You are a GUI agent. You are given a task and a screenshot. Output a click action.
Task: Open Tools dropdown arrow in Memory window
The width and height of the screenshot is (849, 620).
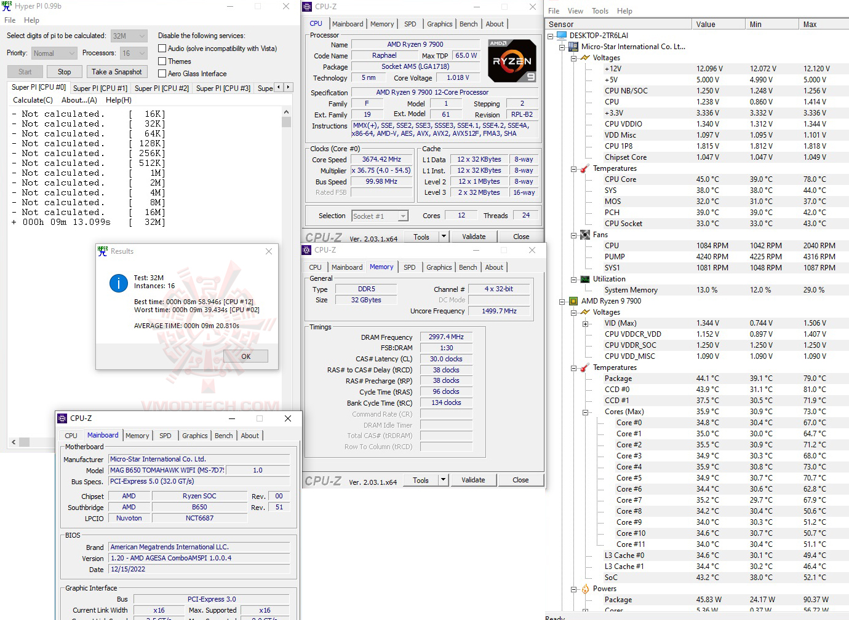443,480
